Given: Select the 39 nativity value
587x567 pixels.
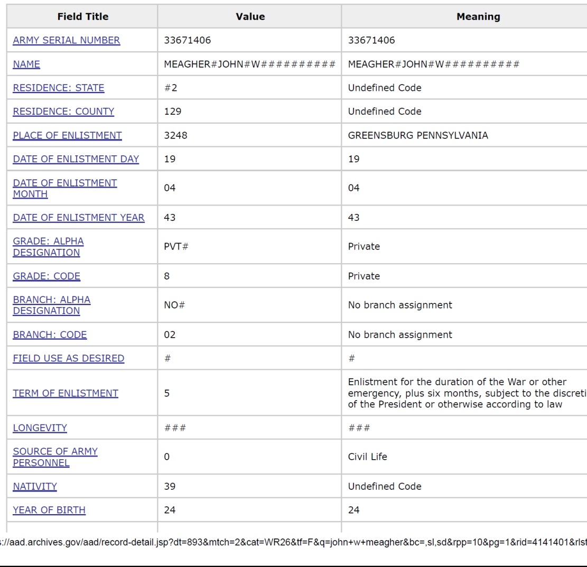Looking at the screenshot, I should tap(170, 486).
